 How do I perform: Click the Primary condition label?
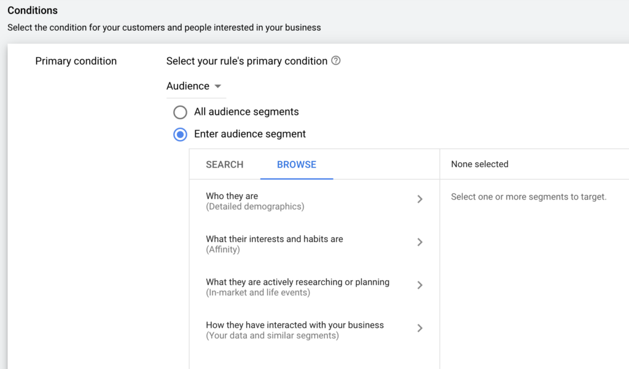[76, 61]
